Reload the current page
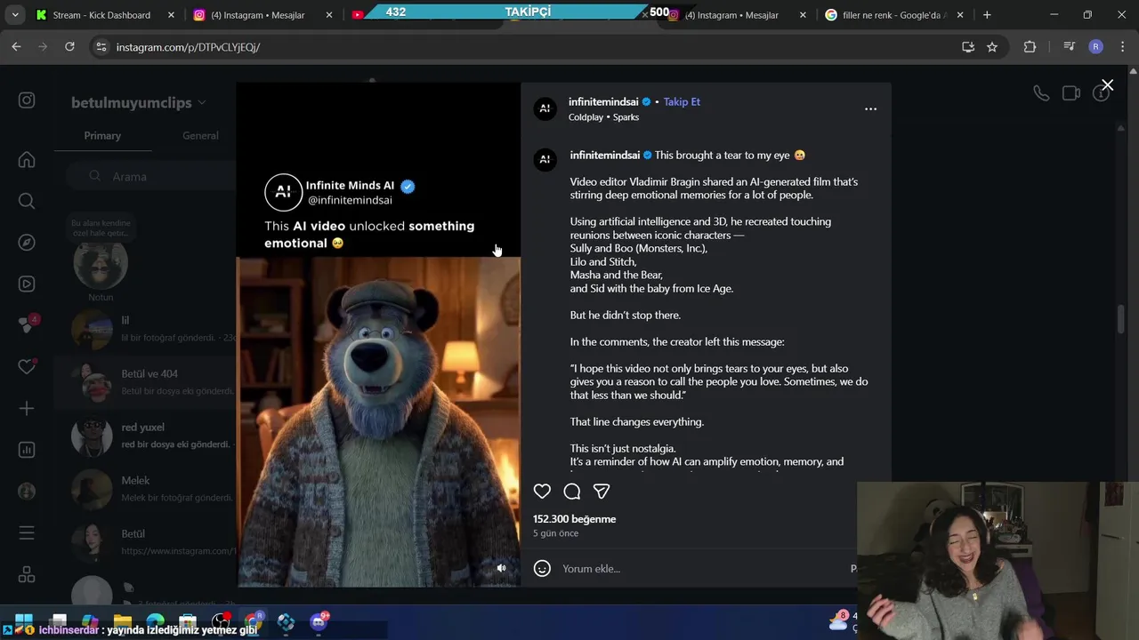Screen dimensions: 1139x640 pyautogui.click(x=69, y=47)
